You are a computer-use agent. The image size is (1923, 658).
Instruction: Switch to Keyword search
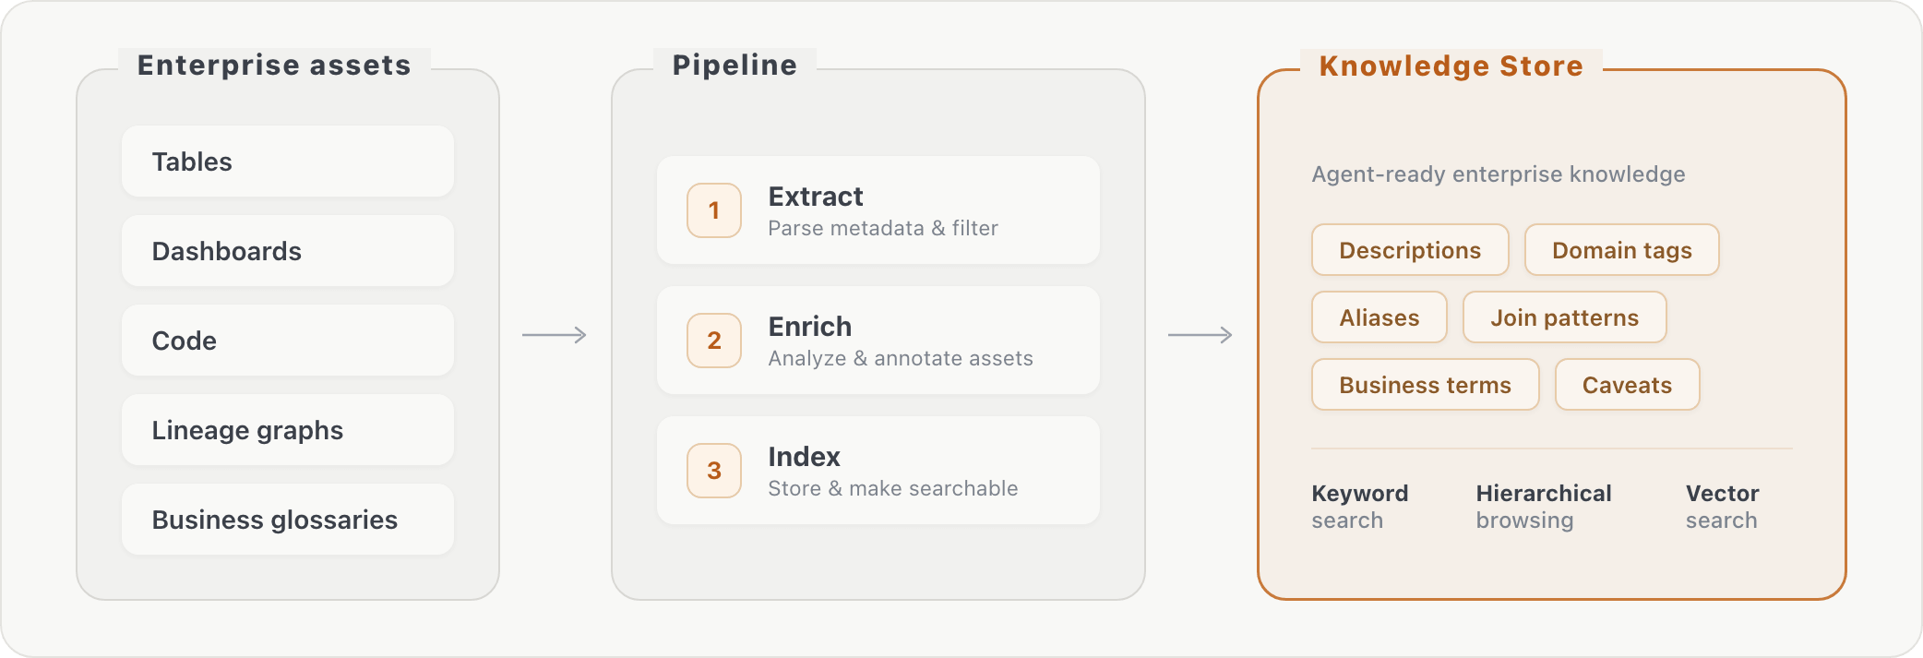click(x=1360, y=507)
